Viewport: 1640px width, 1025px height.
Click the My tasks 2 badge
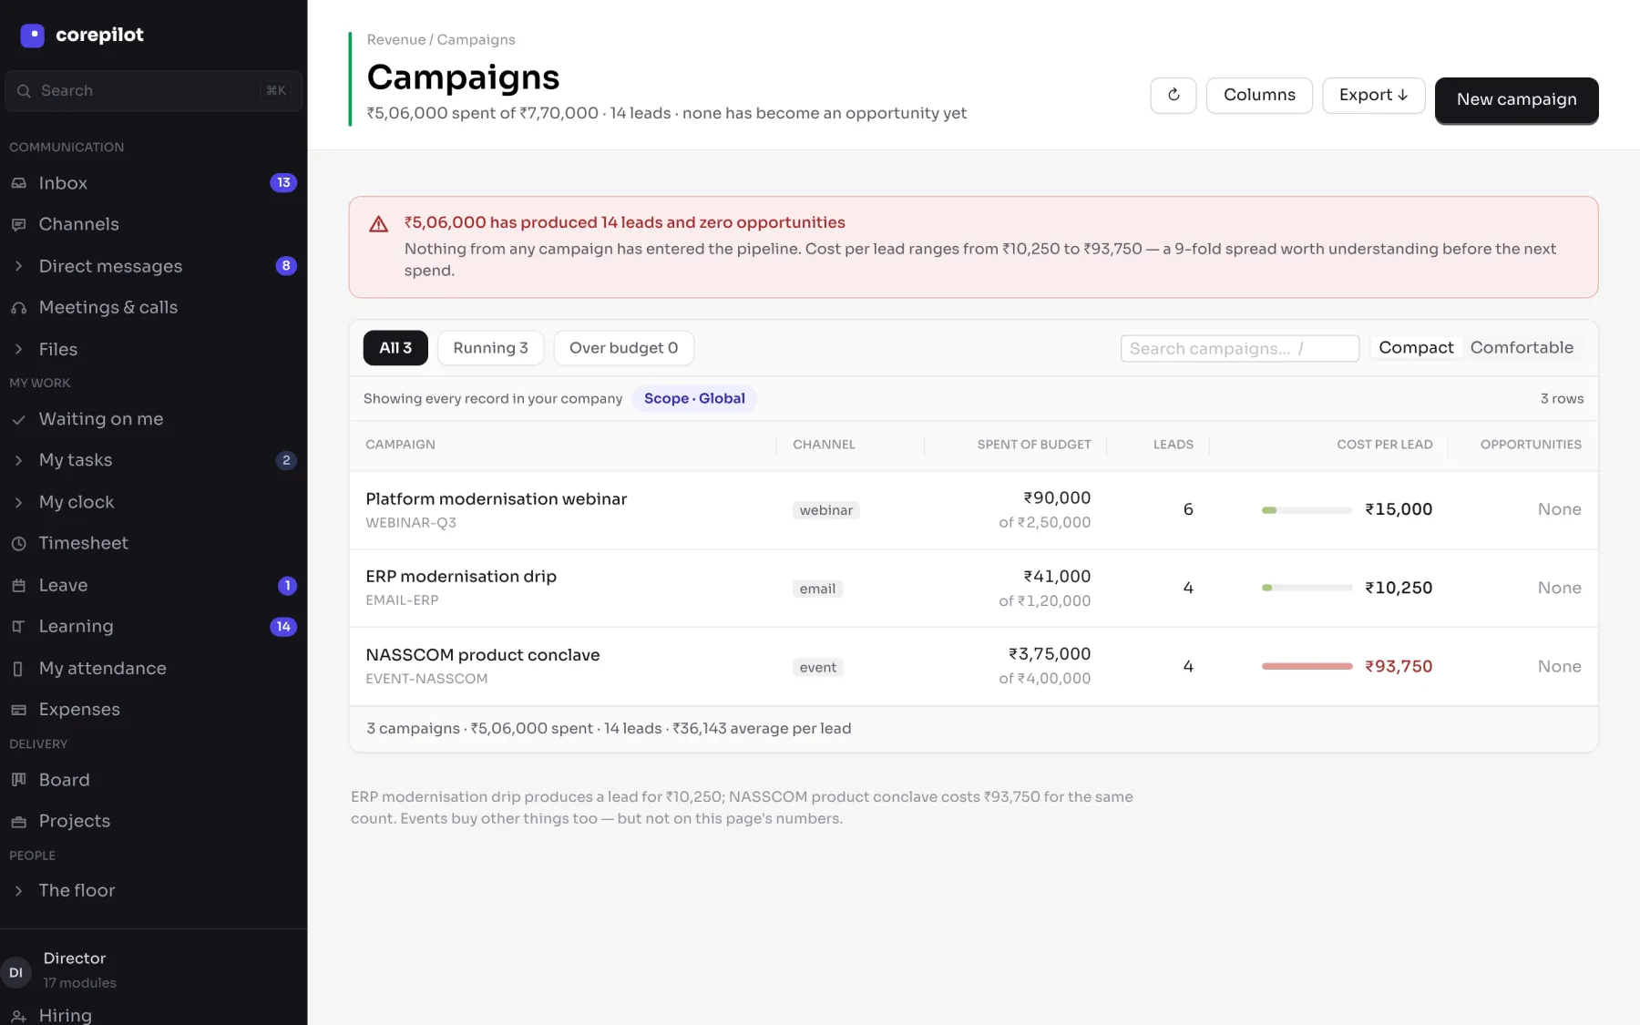(286, 461)
